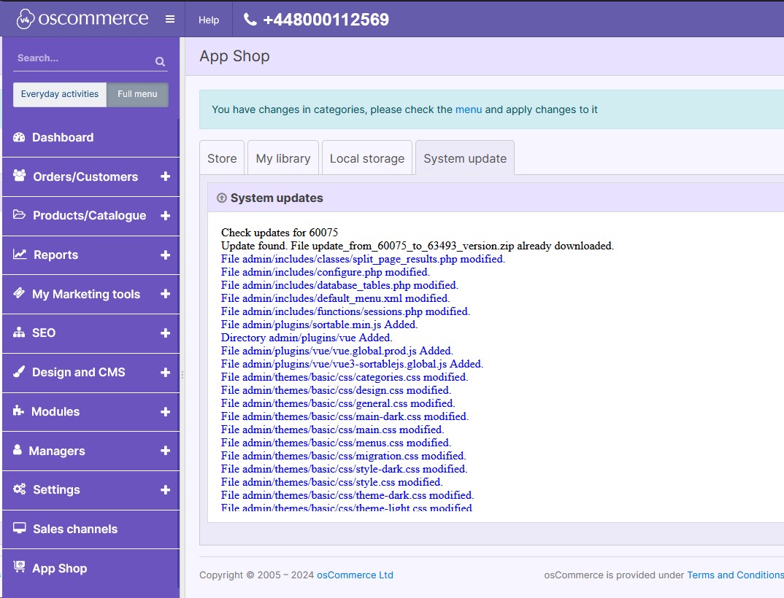784x598 pixels.
Task: Expand My Marketing tools submenu
Action: 166,294
